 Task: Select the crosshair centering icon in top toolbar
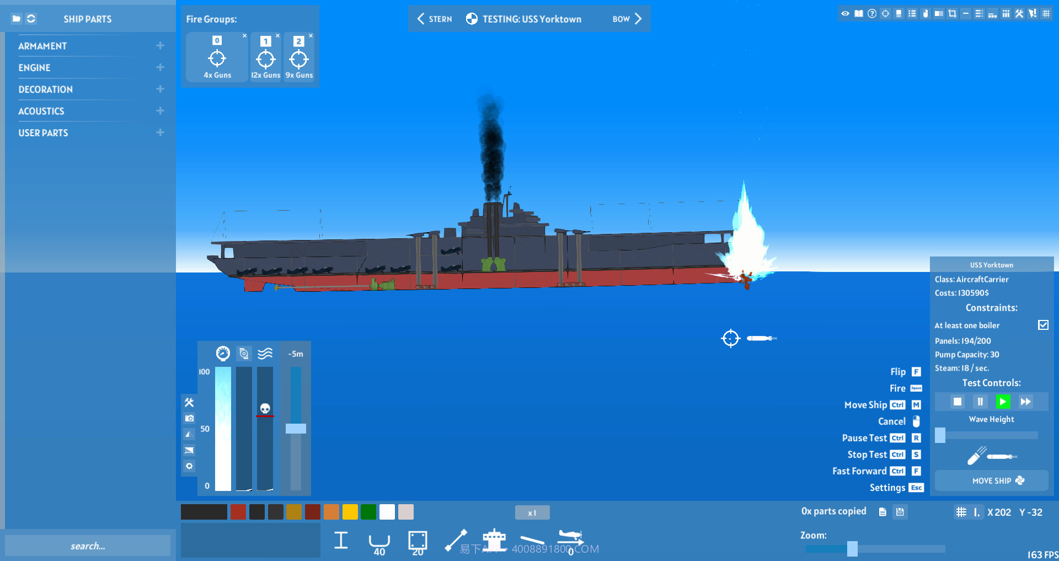click(885, 13)
